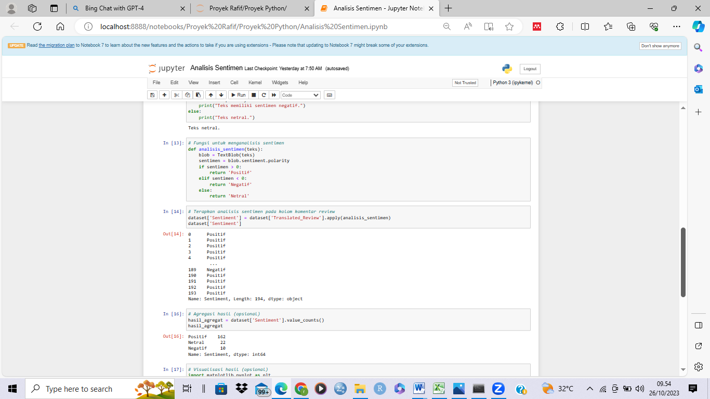
Task: Copy selected cells in the Jupyter toolbar
Action: coord(188,95)
